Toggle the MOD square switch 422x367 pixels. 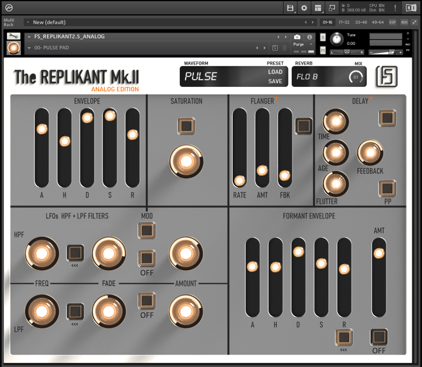point(147,230)
